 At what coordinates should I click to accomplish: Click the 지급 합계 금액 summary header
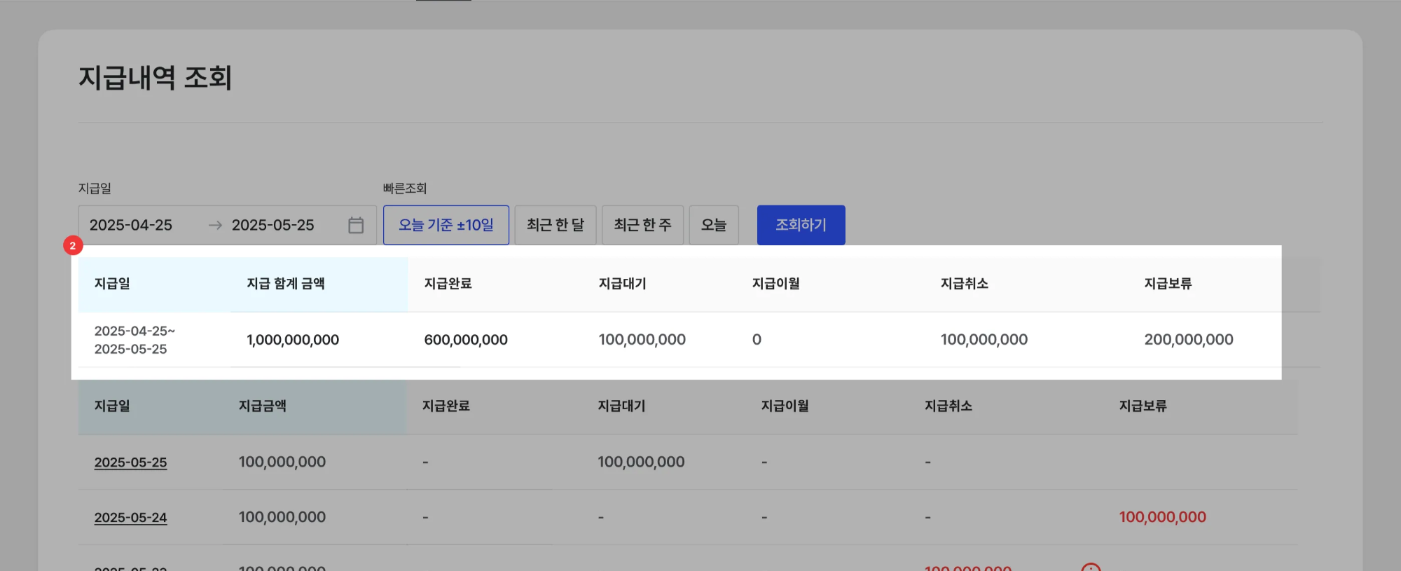coord(286,284)
